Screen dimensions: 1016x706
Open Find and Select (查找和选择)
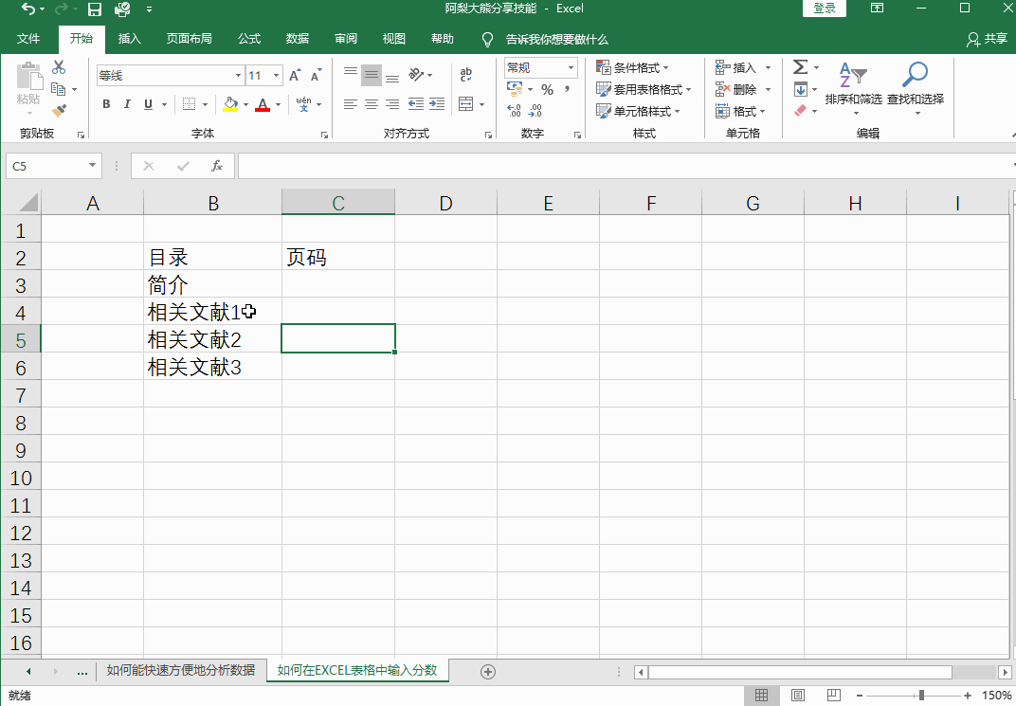[x=915, y=88]
